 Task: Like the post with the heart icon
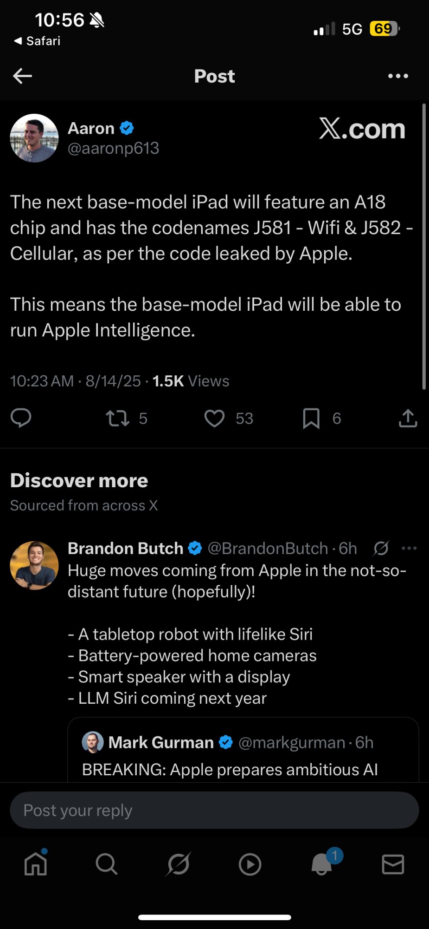(214, 418)
